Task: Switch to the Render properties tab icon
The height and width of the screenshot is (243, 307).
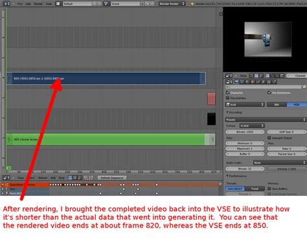Action: pos(236,82)
